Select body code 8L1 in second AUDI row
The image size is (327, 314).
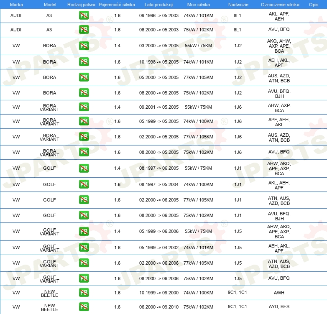point(238,30)
